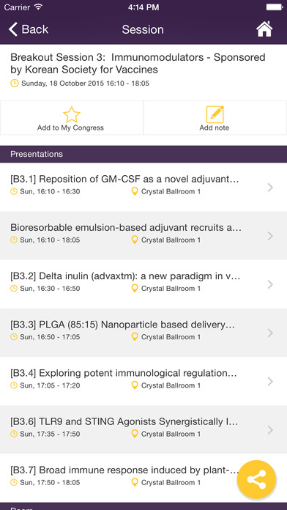Tap the Breakout Session 3 title text

click(x=138, y=64)
